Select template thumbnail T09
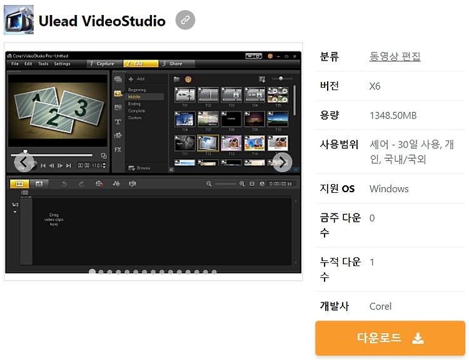Screen dimensions: 469x360 [x=255, y=119]
